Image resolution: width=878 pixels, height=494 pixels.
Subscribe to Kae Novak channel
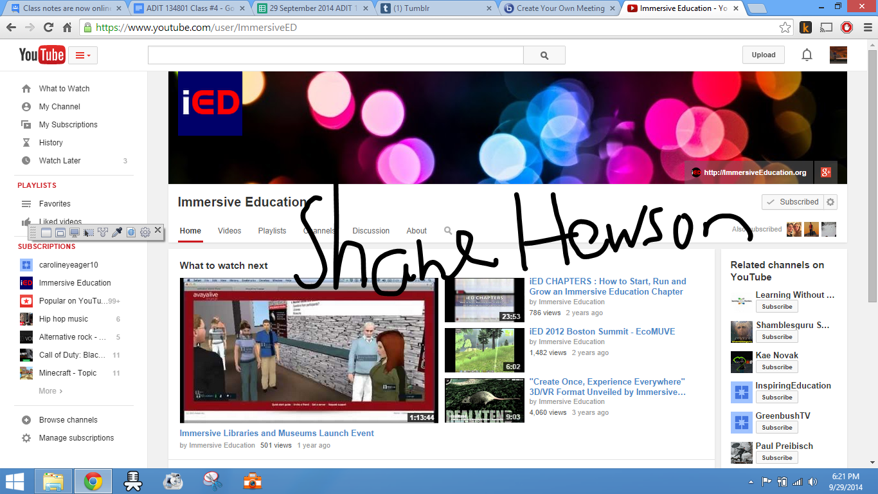tap(777, 367)
